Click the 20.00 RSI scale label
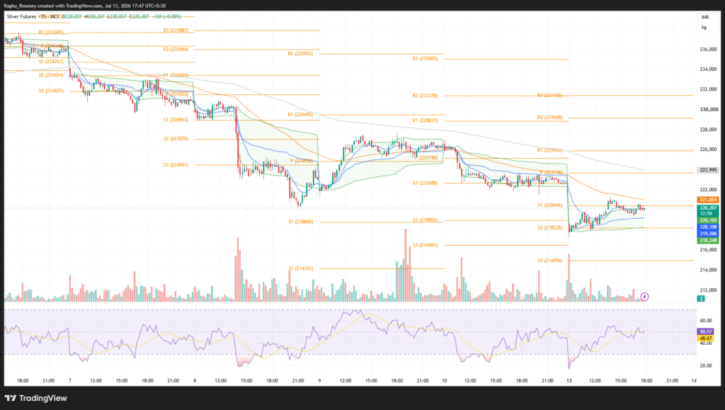The width and height of the screenshot is (725, 410). coord(706,365)
